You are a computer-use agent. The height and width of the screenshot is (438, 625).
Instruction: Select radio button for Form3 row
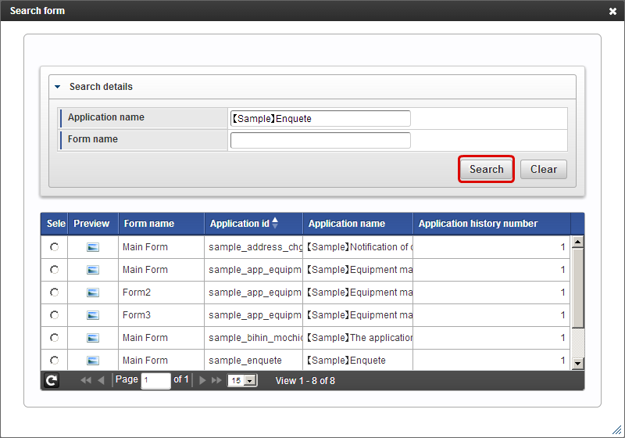point(54,315)
